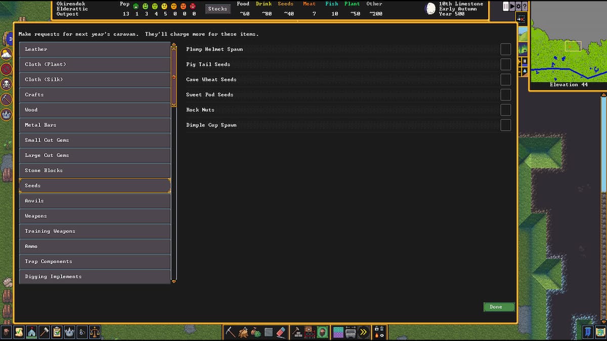This screenshot has width=607, height=341.
Task: Open the Hauling minecart icon
Action: click(x=350, y=332)
